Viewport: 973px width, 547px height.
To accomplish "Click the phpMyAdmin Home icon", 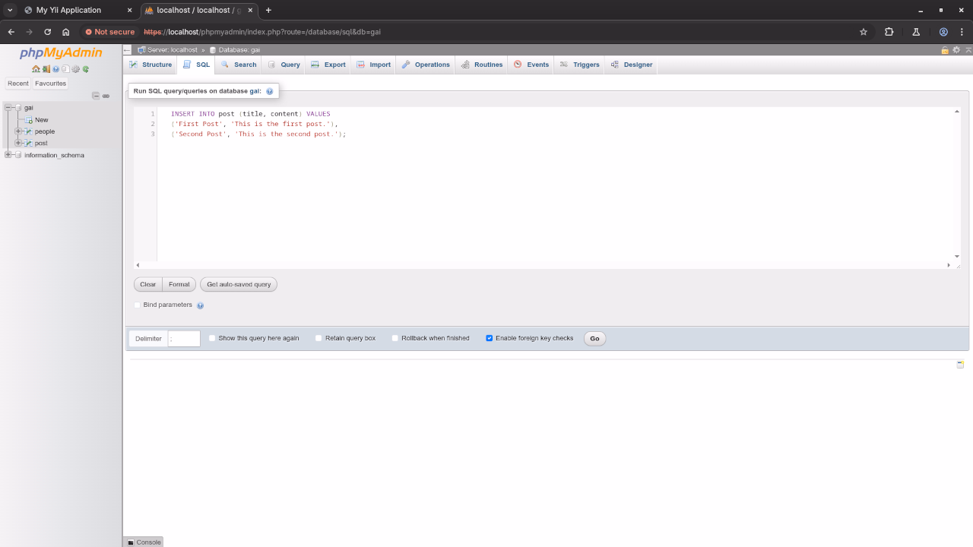I will (x=36, y=69).
